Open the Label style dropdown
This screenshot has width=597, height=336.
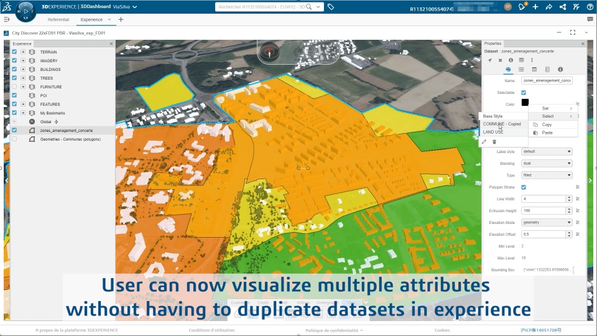click(x=547, y=152)
